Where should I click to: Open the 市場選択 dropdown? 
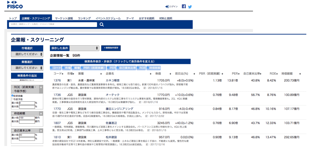click(27, 54)
